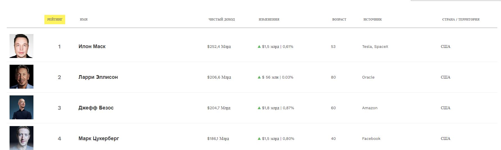Open Ларри Эллисон's portrait photo

[x=21, y=77]
